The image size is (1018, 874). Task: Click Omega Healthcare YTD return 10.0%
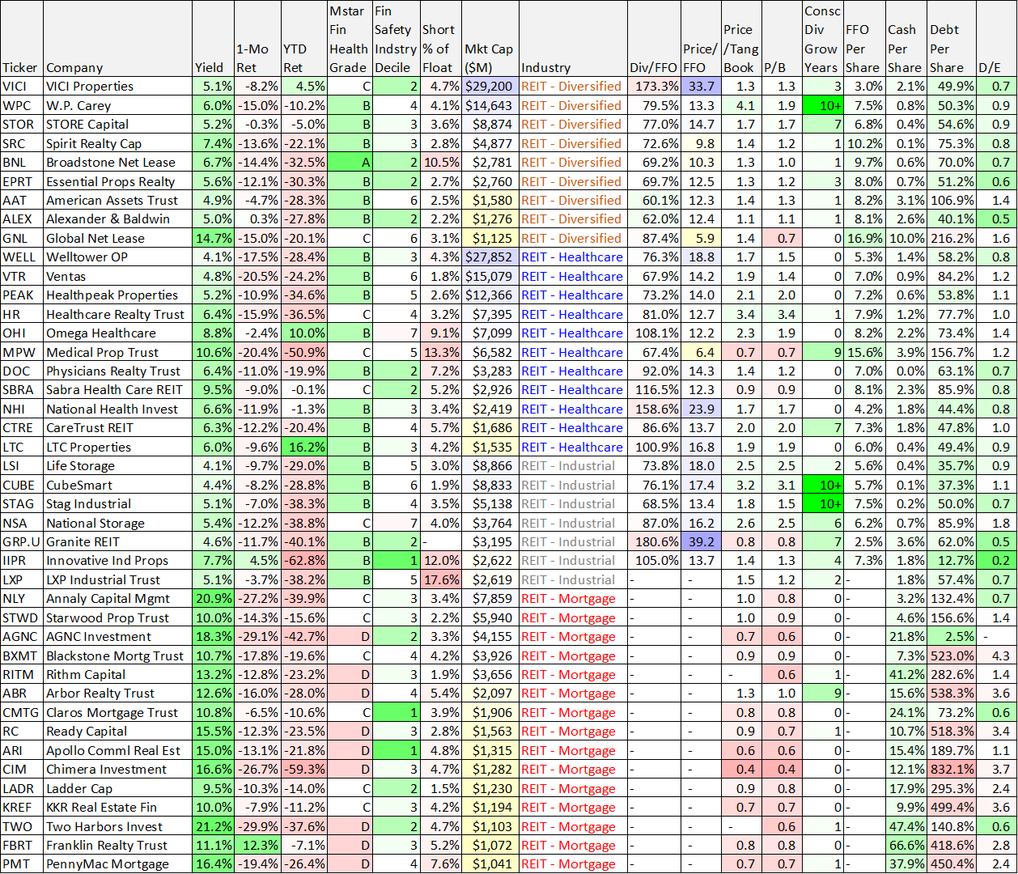click(304, 333)
